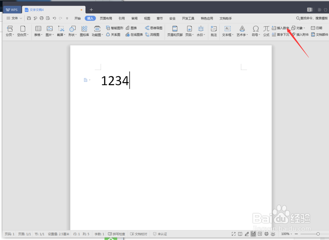Expand quick access toolbar customize arrow

[67, 18]
